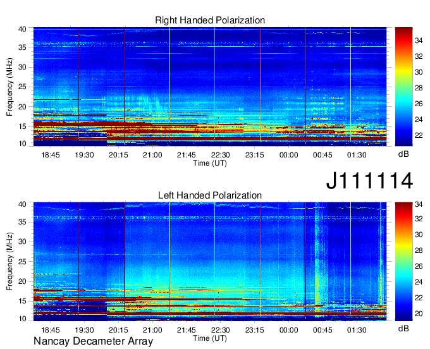430x349 pixels.
Task: Click "28" value on left-handed color bar scale
Action: pos(419,250)
